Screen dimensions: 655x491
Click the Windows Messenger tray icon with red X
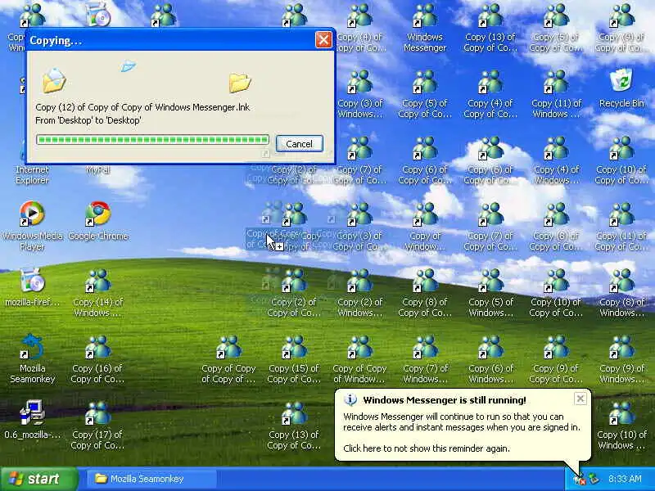click(x=580, y=480)
